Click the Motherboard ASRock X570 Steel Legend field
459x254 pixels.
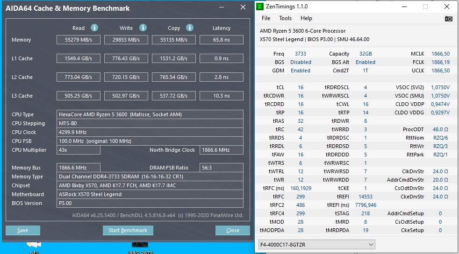tap(150, 194)
